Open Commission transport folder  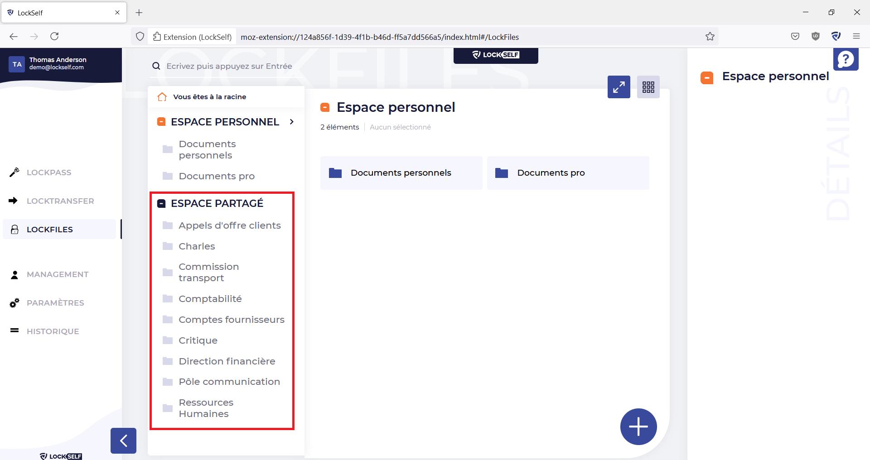208,272
